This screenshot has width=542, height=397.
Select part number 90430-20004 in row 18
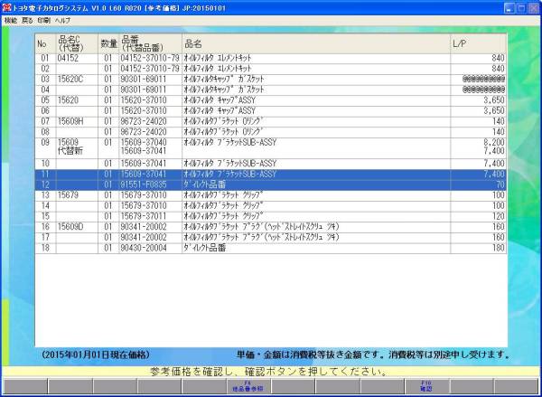pyautogui.click(x=144, y=248)
